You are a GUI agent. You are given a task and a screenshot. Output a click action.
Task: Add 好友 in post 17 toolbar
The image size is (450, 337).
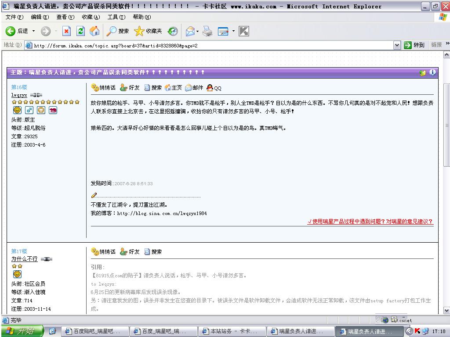[x=130, y=251]
